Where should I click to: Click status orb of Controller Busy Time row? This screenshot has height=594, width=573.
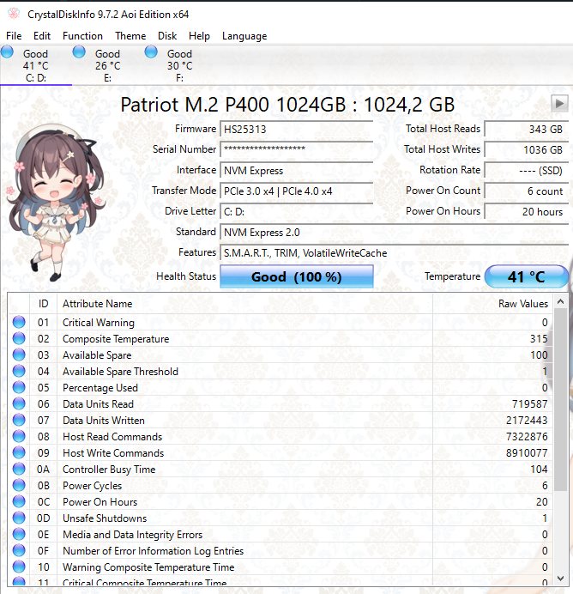[x=19, y=469]
